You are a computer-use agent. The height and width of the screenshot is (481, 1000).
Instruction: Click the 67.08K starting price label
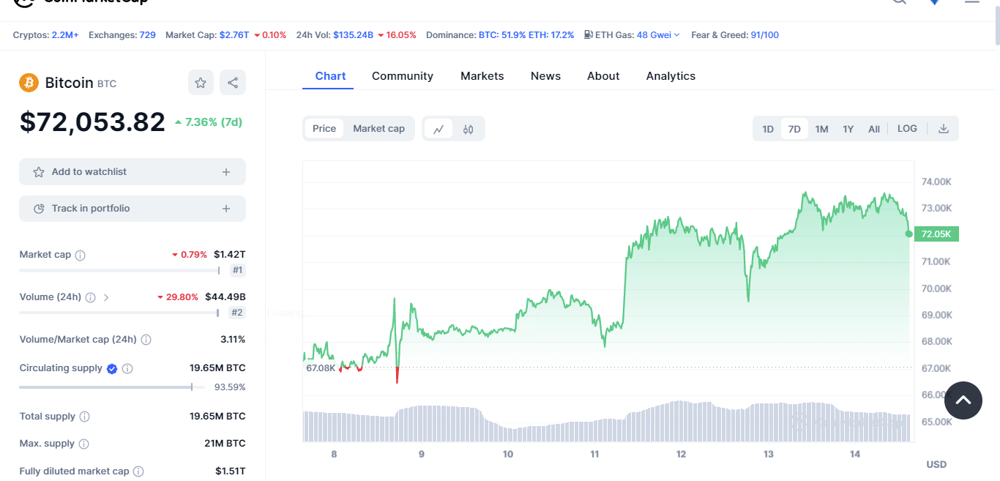(321, 368)
